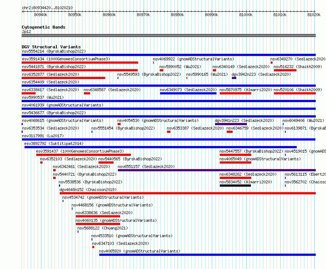Select nsv4068615 (gnomADStructuralVariants) label
326x269 pixels.
tap(63, 120)
